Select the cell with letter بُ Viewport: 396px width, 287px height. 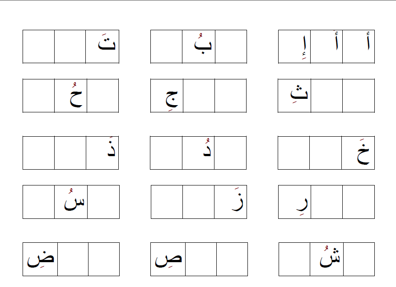(199, 46)
